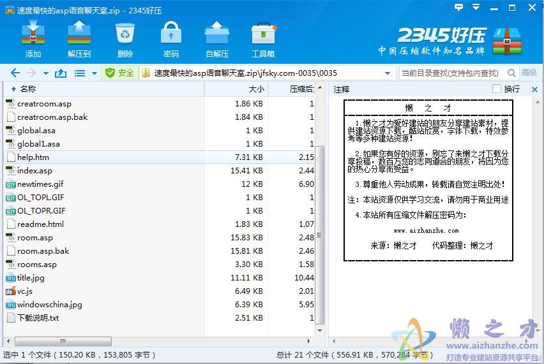This screenshot has width=544, height=364.
Task: Click the list view mode icon
Action: click(x=80, y=73)
